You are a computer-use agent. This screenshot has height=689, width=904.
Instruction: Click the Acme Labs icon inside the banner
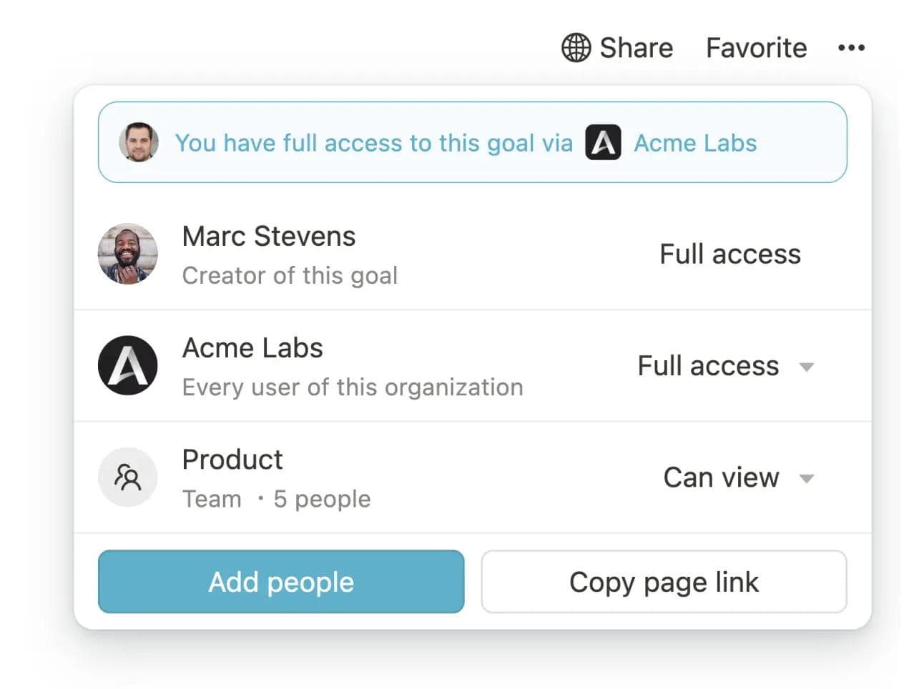604,143
